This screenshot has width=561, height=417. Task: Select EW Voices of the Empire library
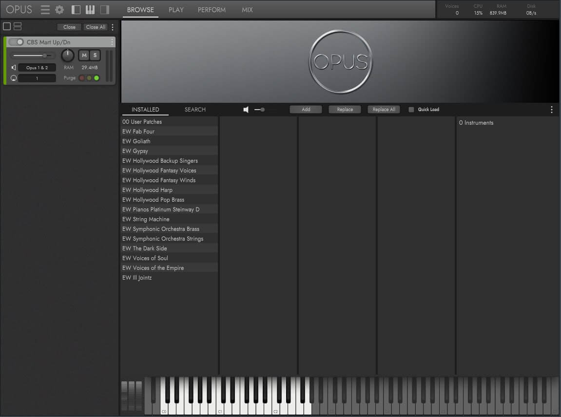[x=170, y=267]
